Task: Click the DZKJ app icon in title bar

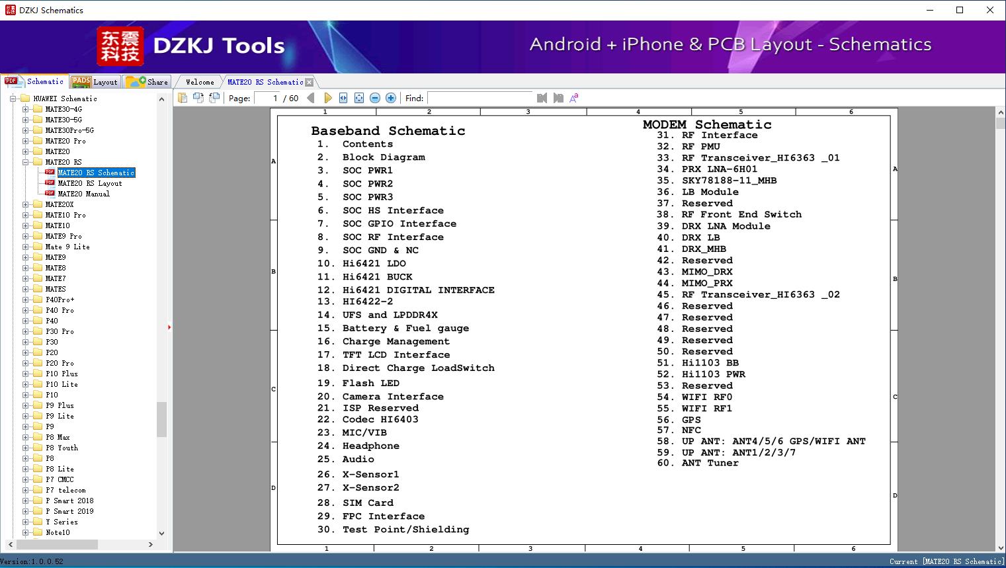Action: tap(10, 10)
